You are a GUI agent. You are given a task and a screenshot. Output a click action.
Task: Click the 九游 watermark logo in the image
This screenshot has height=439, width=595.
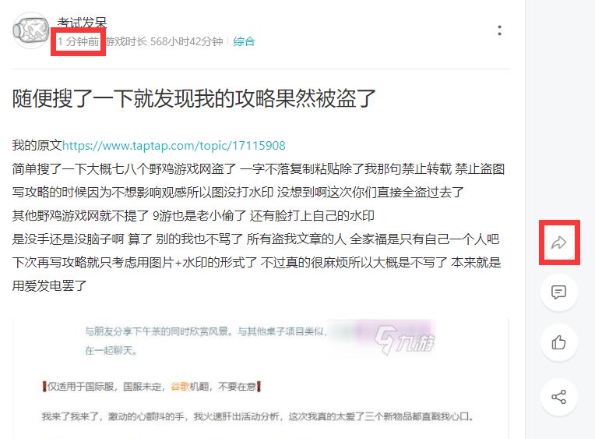404,339
